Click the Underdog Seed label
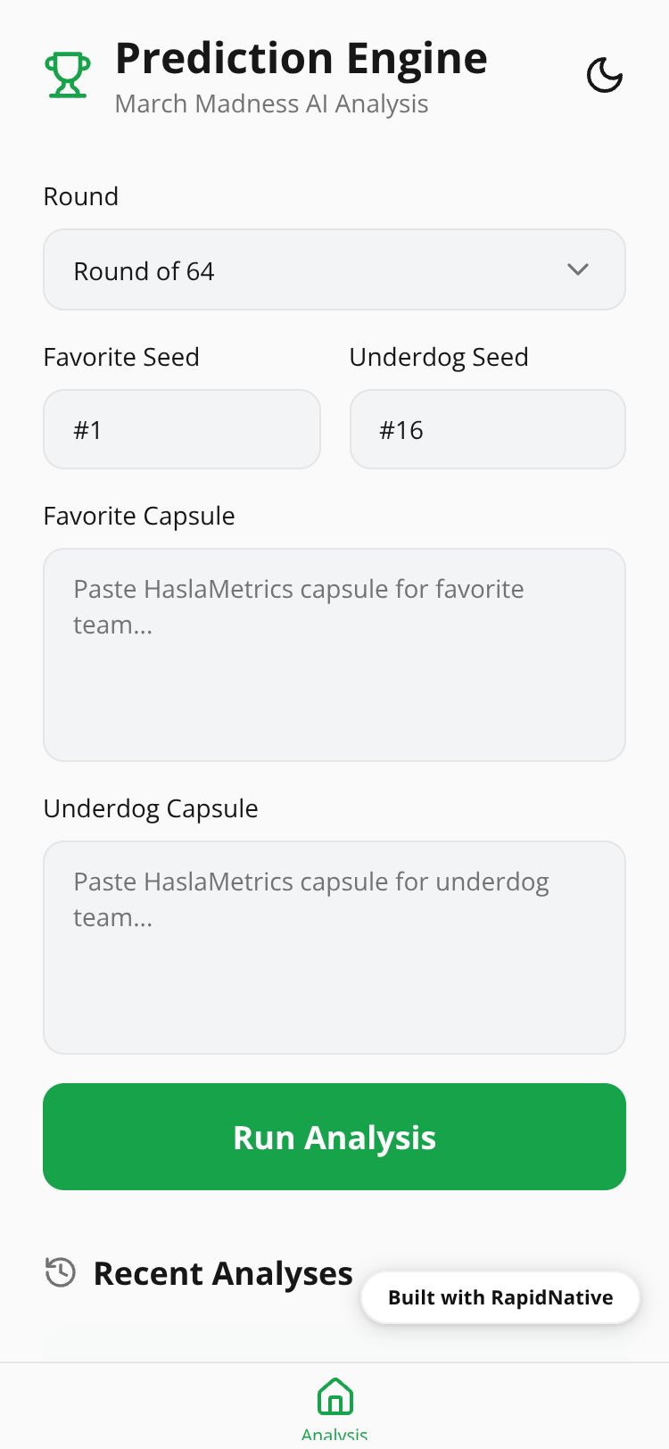669x1449 pixels. tap(439, 357)
